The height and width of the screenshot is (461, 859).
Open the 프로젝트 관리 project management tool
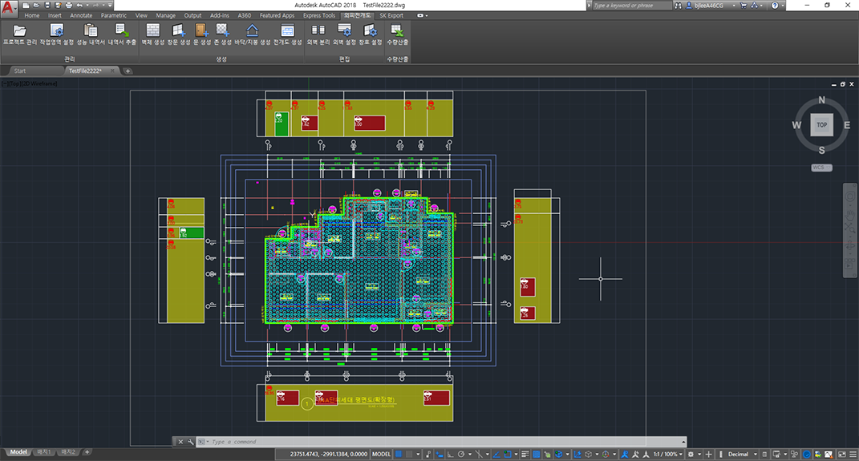tap(20, 34)
